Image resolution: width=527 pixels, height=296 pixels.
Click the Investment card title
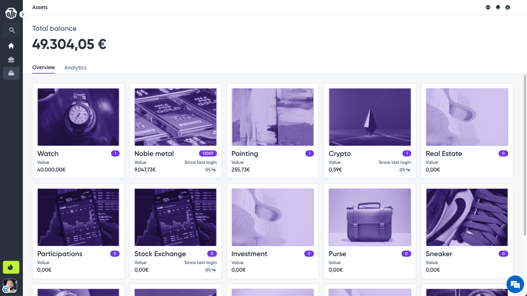coord(249,254)
